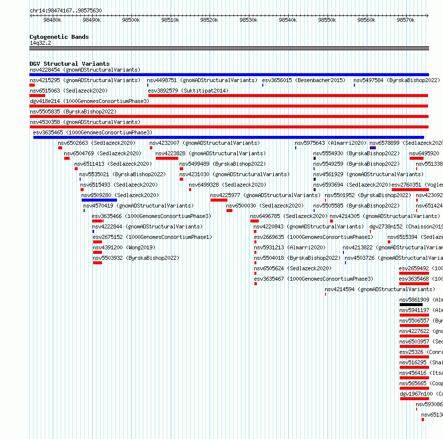Viewport: 443px width, 439px height.
Task: Click nsv5554930 ByrskaBishop2022 label
Action: tap(356, 153)
